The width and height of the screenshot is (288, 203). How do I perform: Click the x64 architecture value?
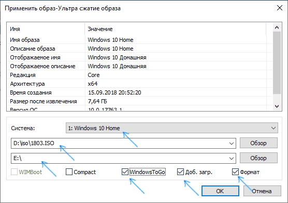point(93,84)
